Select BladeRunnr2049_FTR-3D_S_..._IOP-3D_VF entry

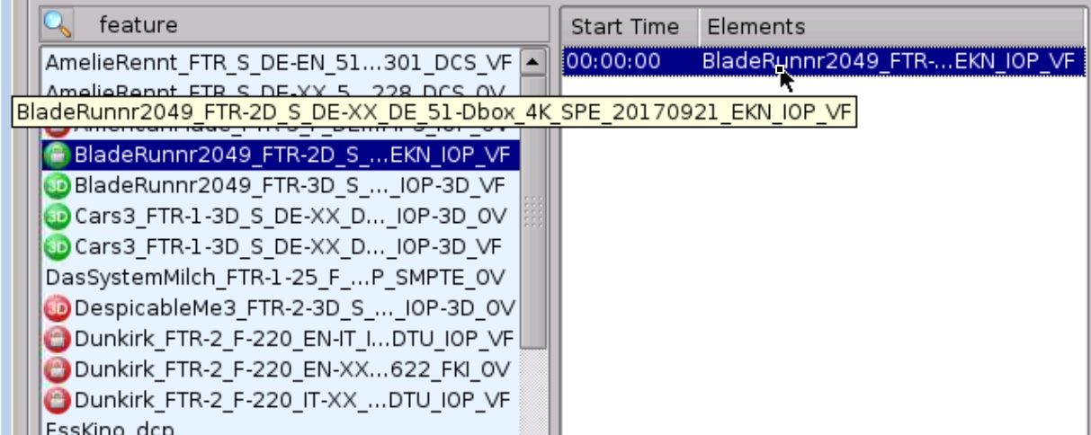(x=280, y=188)
